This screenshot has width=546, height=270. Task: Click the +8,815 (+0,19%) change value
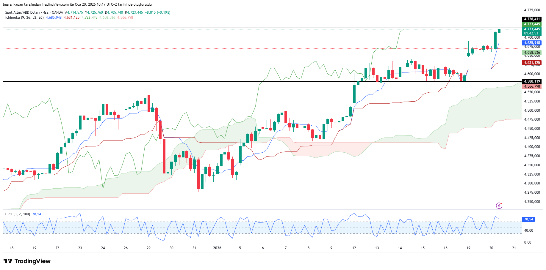157,12
